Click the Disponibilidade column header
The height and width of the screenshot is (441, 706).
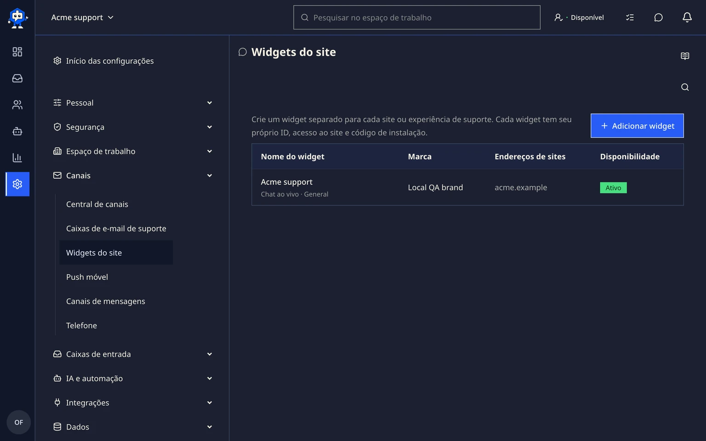(x=630, y=157)
